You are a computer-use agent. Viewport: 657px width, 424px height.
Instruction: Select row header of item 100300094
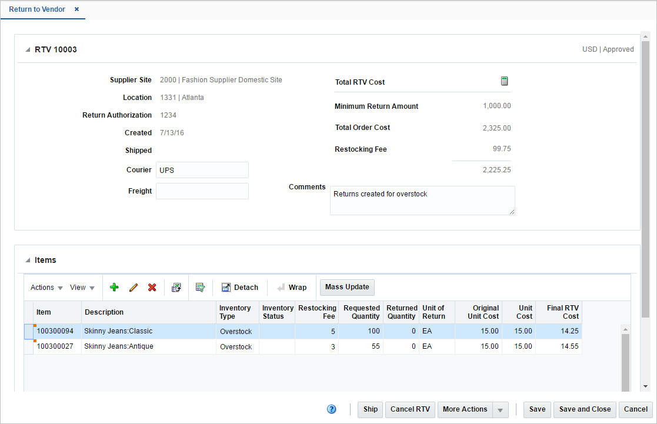tap(29, 332)
